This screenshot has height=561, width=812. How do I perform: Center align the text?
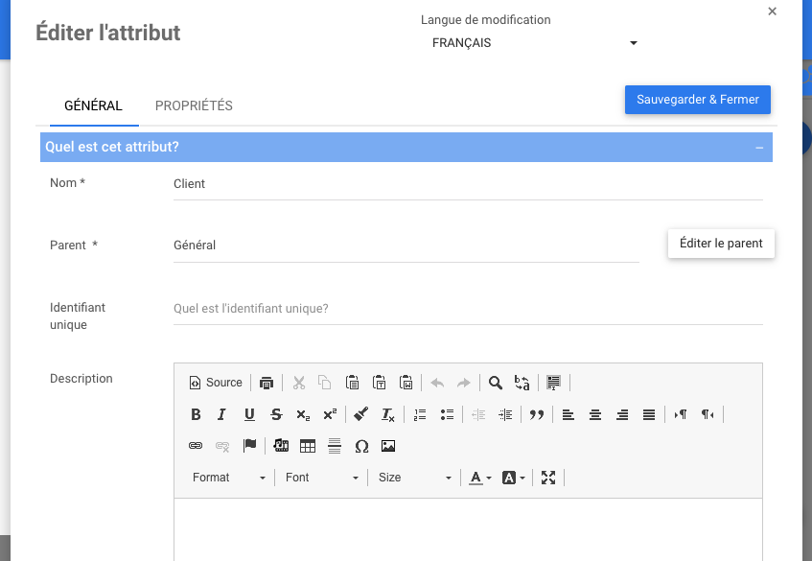coord(595,414)
